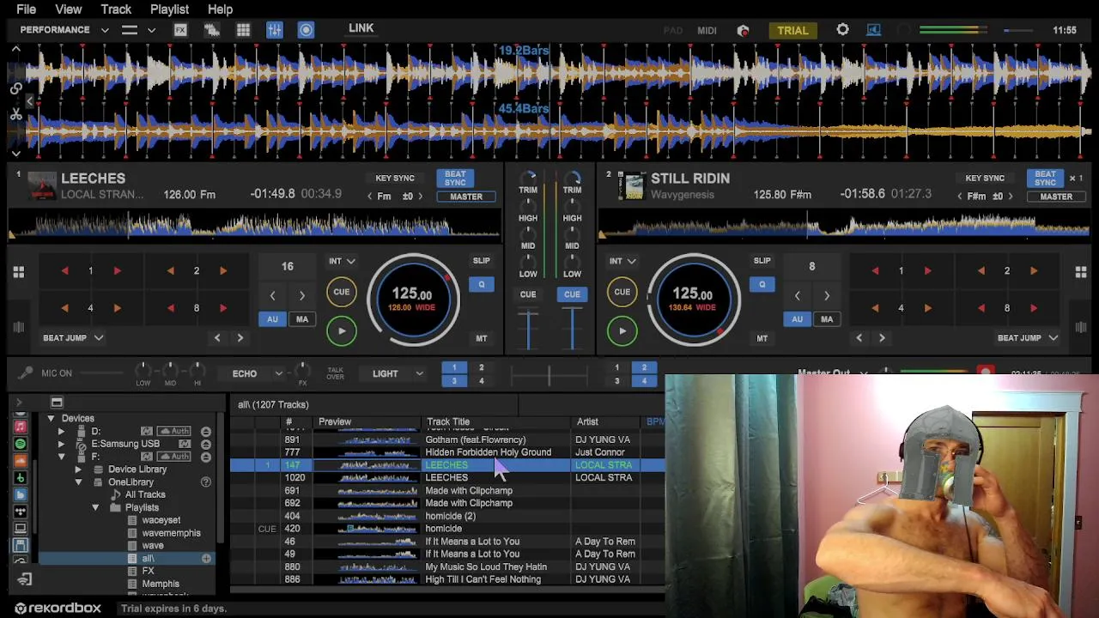Eject the D: drive

206,431
